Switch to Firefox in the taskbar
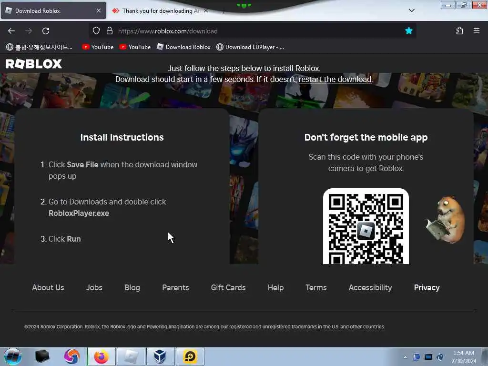The height and width of the screenshot is (366, 488). (102, 356)
